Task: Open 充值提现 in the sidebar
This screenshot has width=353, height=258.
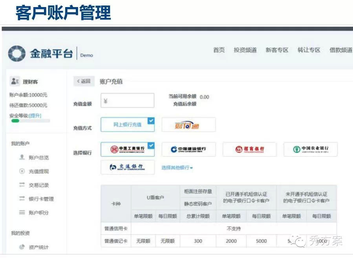Action: tap(38, 171)
